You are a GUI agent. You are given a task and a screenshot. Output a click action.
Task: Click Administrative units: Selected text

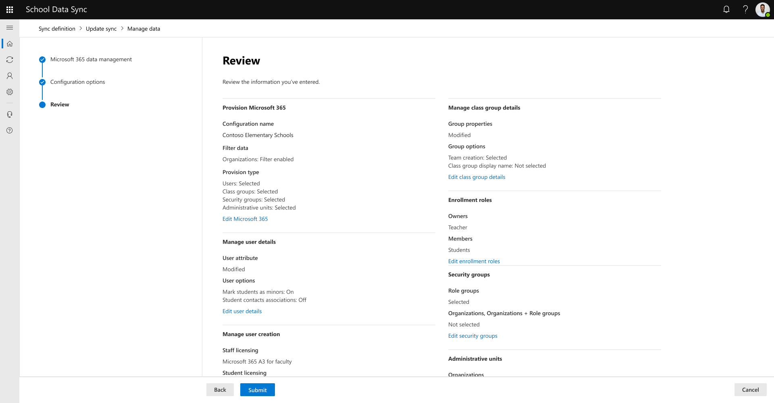coord(259,208)
